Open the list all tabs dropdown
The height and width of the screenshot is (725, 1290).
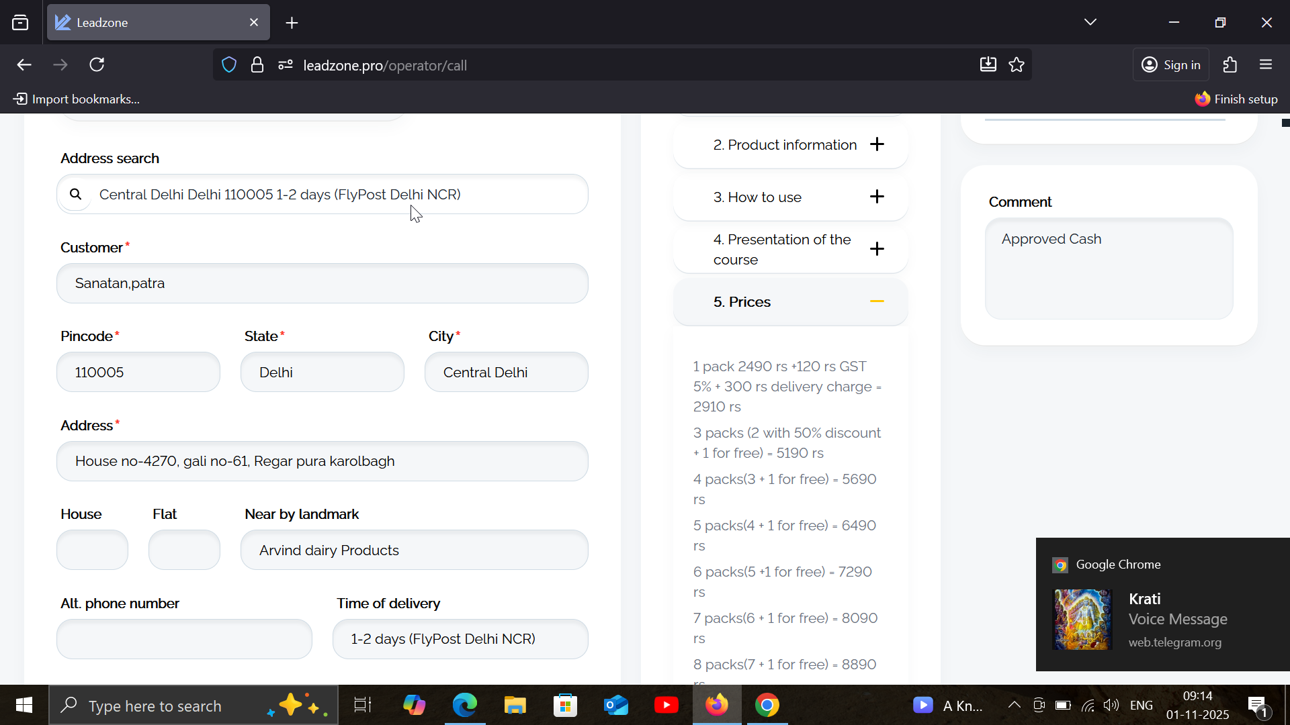pyautogui.click(x=1090, y=22)
